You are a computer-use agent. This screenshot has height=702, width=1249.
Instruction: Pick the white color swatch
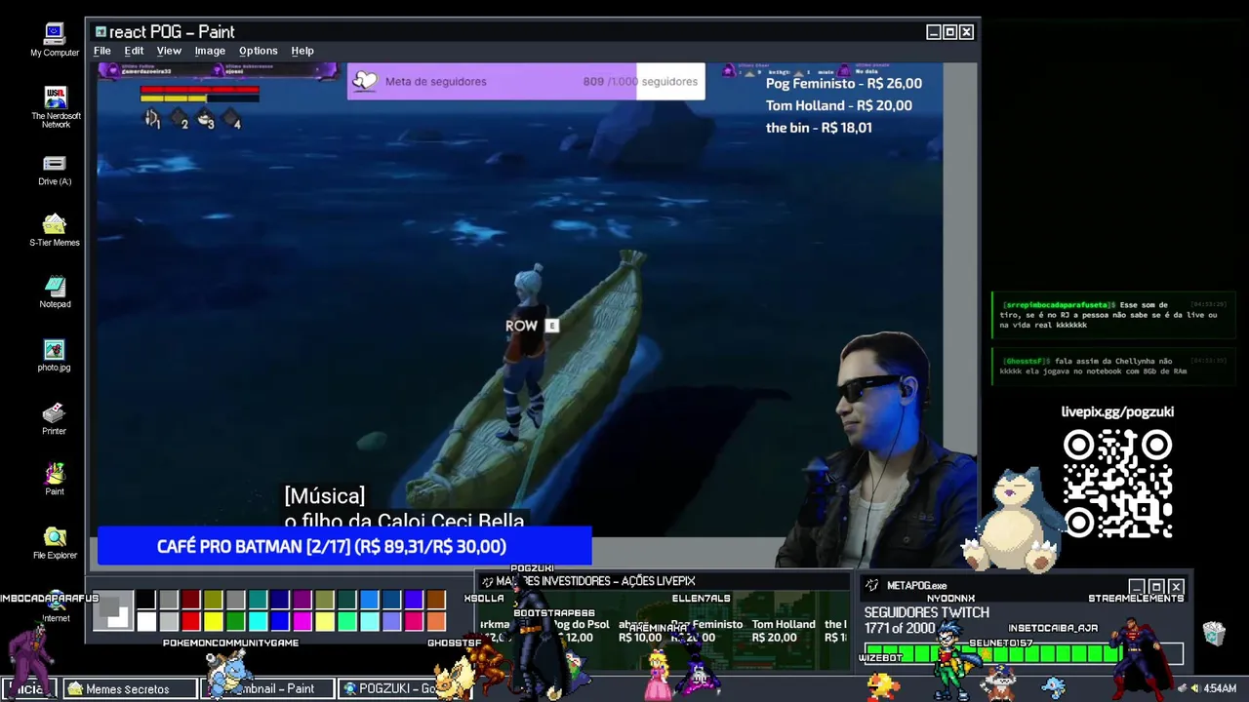145,621
